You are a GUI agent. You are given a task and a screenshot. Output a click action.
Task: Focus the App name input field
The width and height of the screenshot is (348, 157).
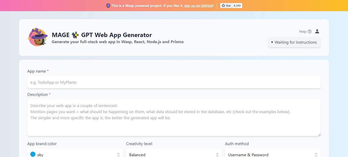pos(174,82)
